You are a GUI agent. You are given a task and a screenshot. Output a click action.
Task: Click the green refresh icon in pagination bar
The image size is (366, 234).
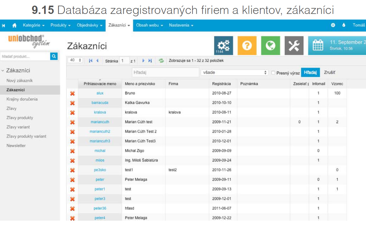tap(161, 60)
